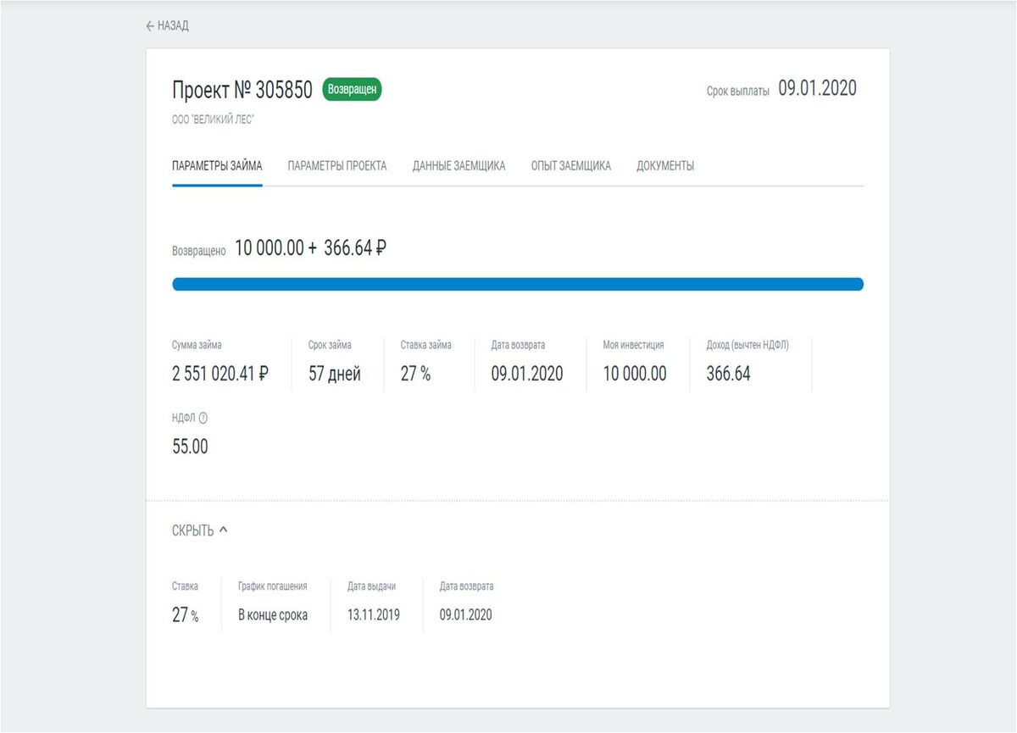Screen dimensions: 1017x733
Task: Click the blue repayment progress bar
Action: tap(518, 284)
